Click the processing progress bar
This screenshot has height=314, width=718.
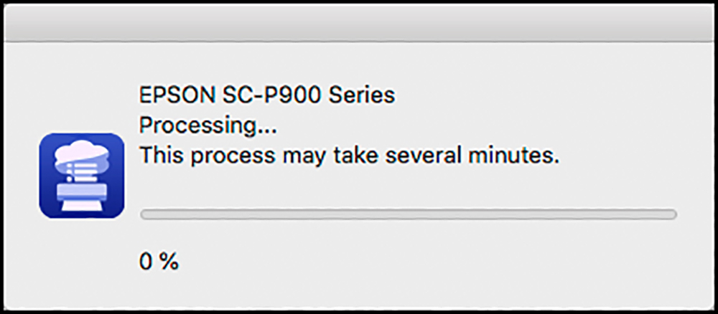coord(409,214)
